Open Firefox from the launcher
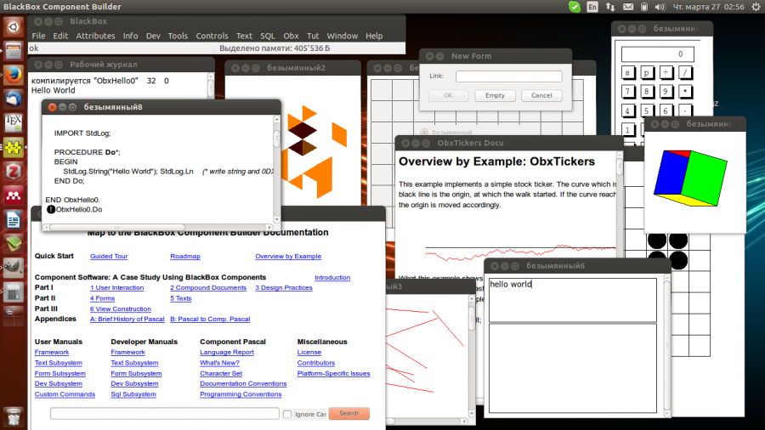The width and height of the screenshot is (765, 430). (x=13, y=75)
